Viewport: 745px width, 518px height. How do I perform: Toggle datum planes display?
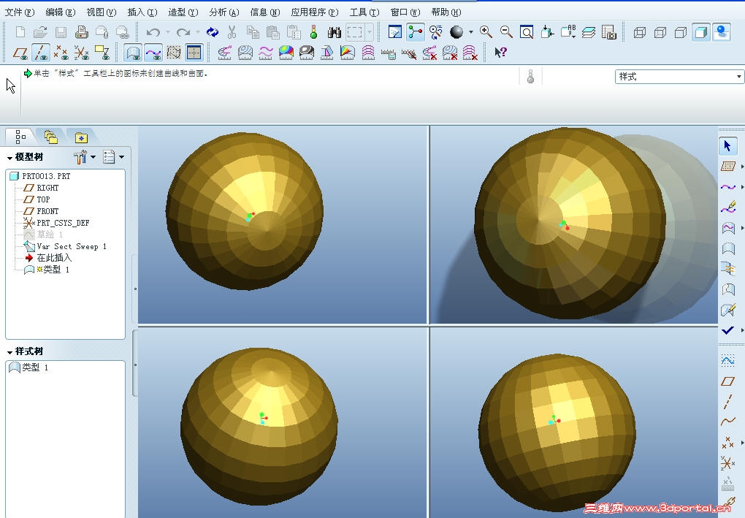point(20,53)
